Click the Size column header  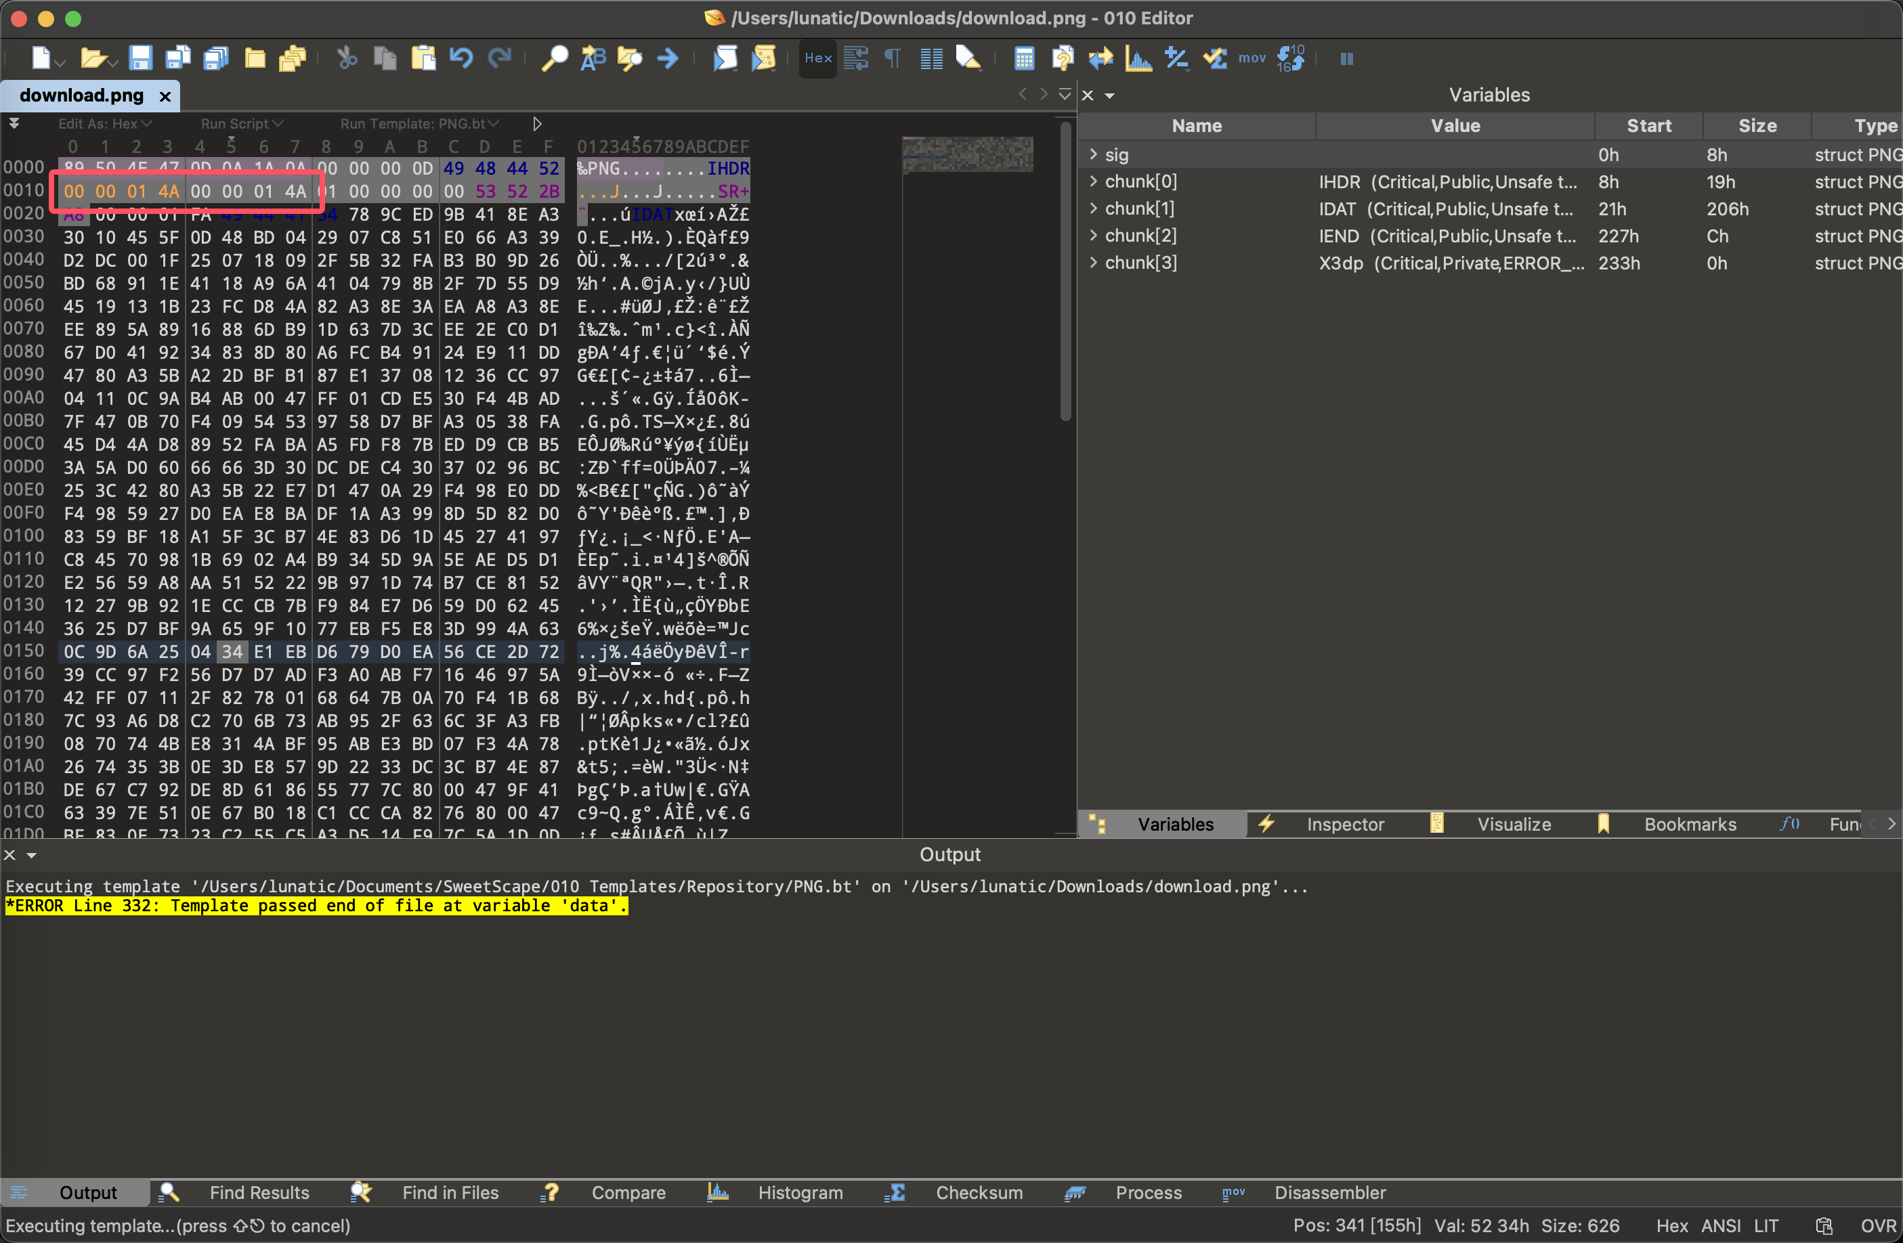[1757, 125]
